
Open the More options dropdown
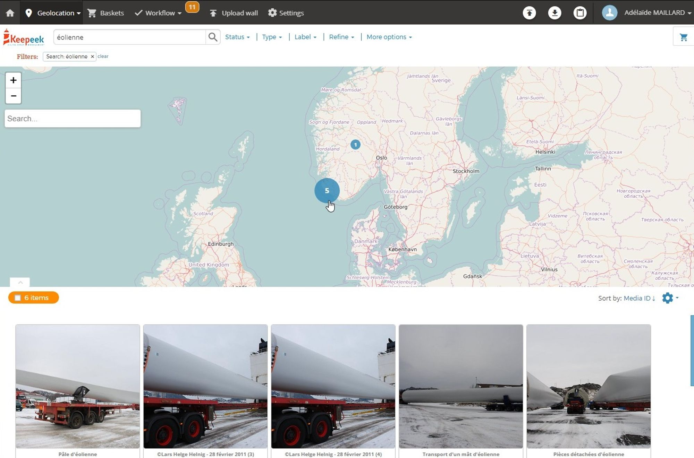[389, 37]
